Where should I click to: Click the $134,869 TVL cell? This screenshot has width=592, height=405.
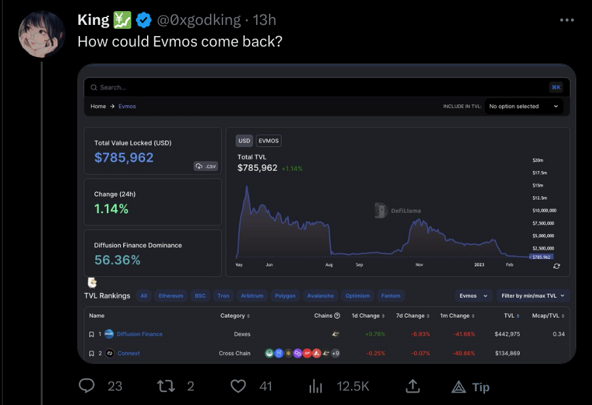pos(507,353)
